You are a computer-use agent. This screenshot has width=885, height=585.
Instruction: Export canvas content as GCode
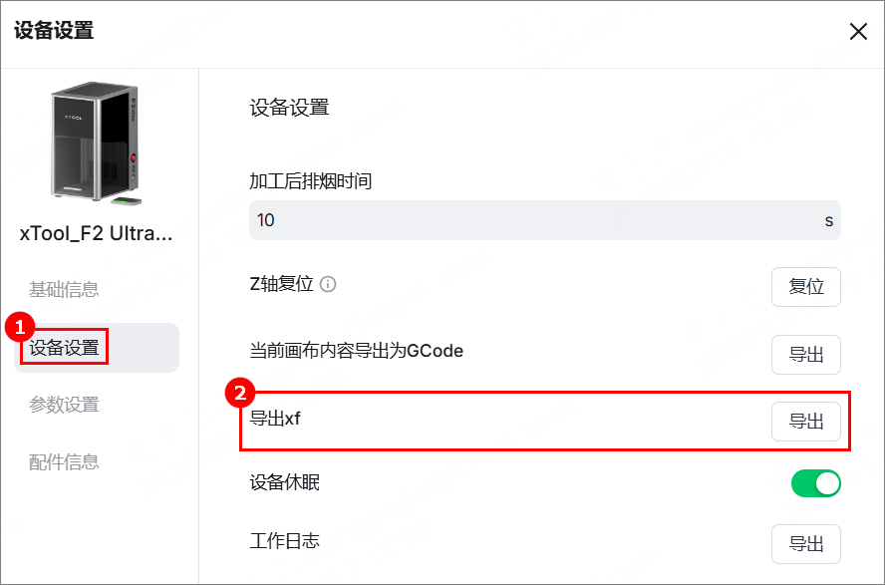click(x=806, y=355)
